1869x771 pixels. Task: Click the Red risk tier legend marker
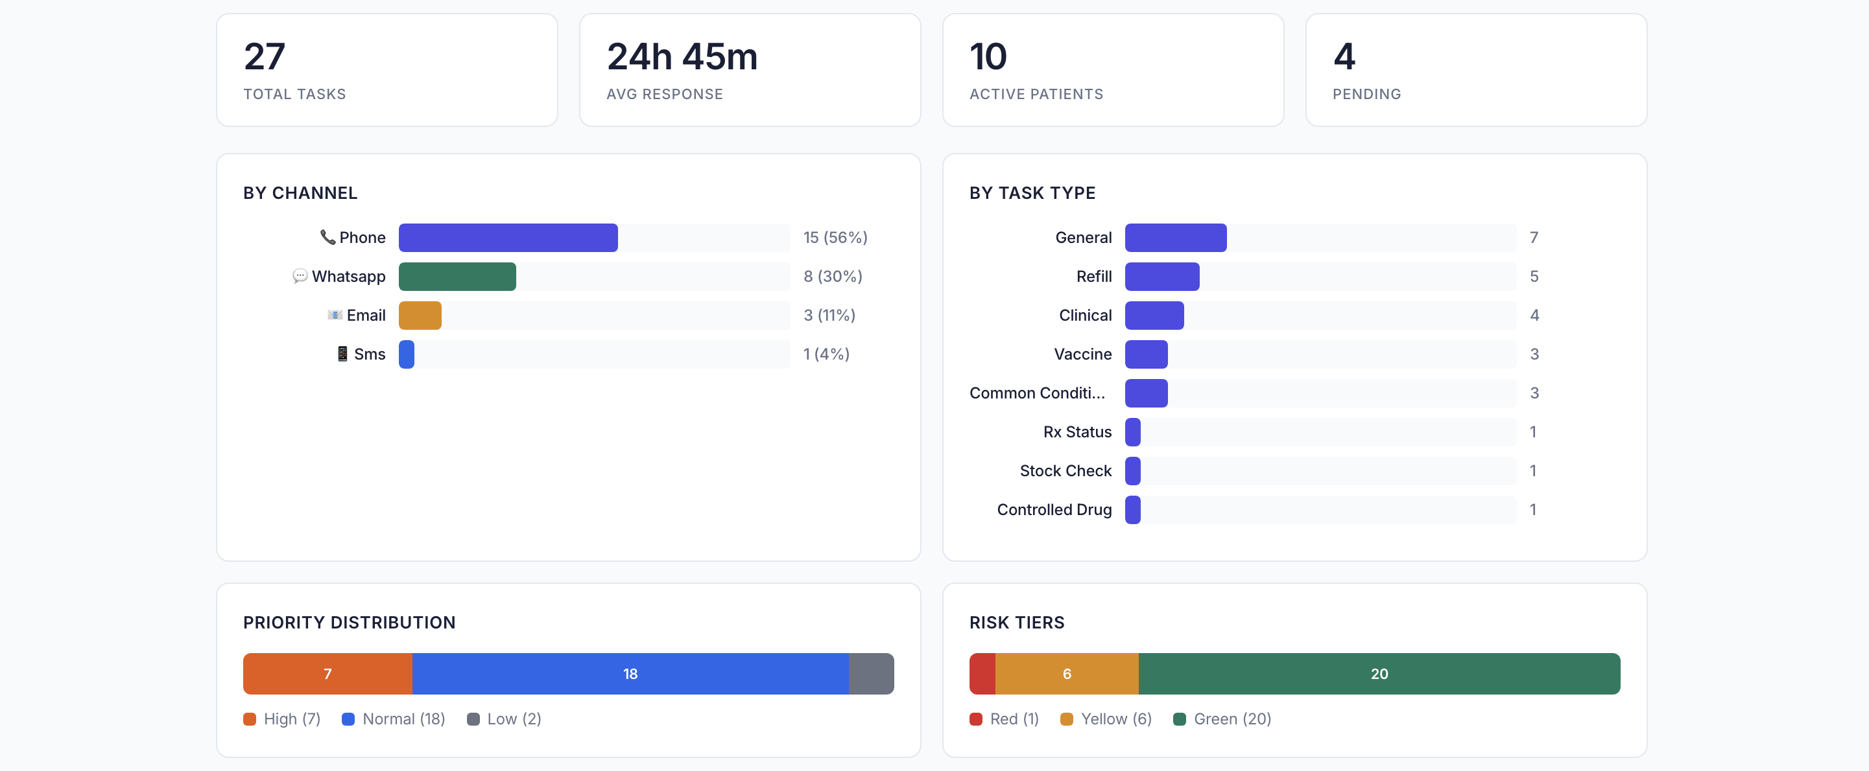[x=976, y=719]
